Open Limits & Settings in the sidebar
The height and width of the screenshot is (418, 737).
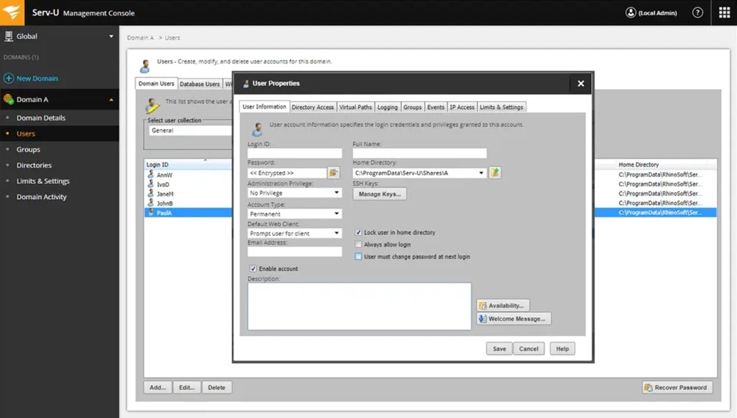pos(43,181)
